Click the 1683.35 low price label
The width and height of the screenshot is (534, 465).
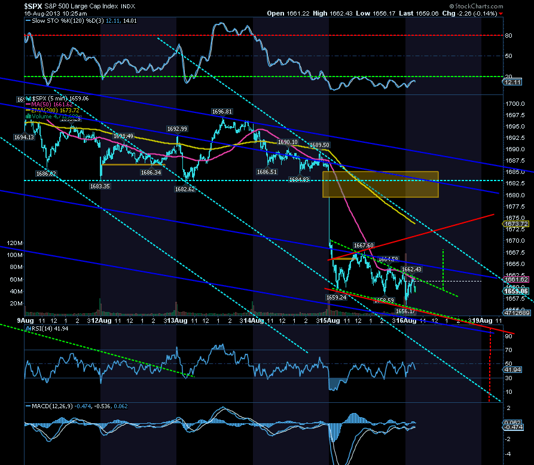coord(100,186)
